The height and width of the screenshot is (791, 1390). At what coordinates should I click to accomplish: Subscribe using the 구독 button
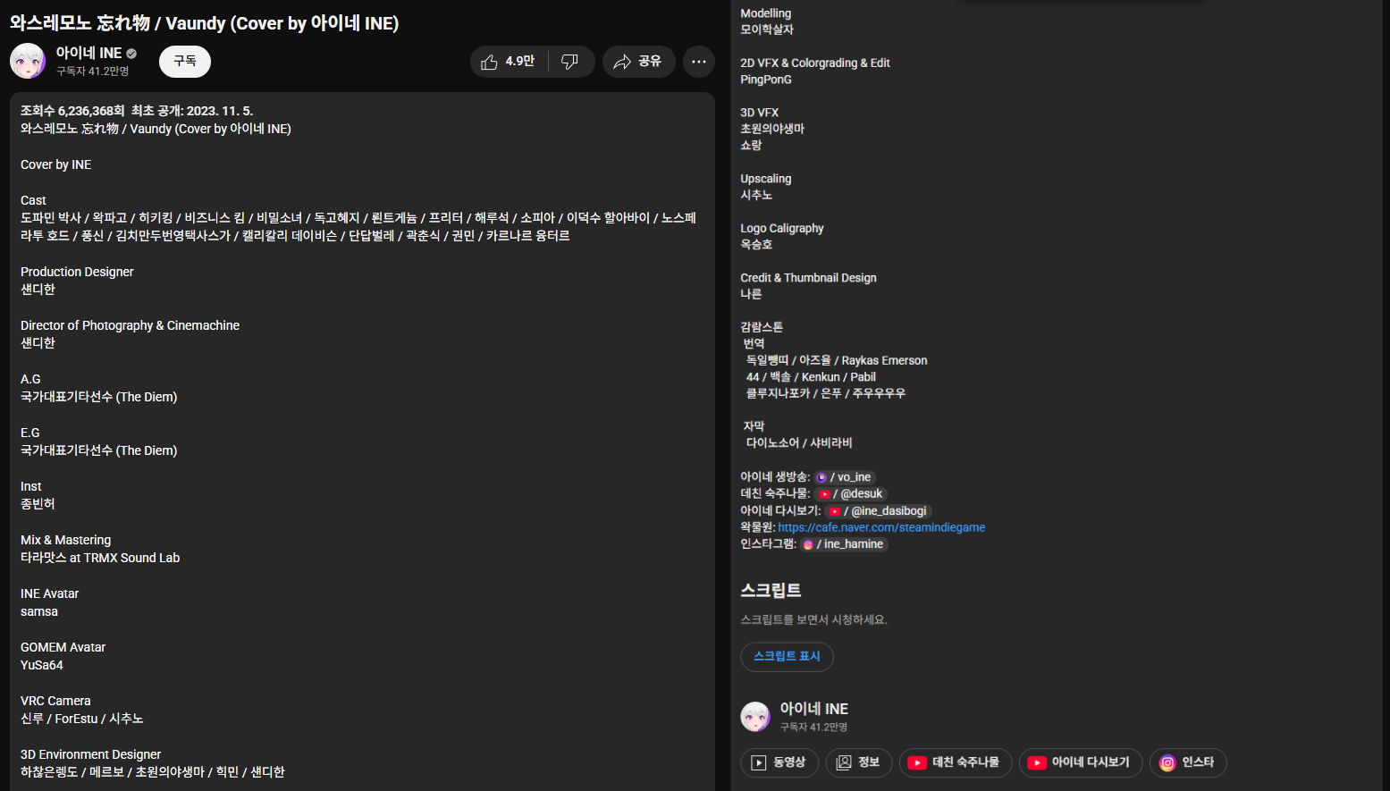185,61
